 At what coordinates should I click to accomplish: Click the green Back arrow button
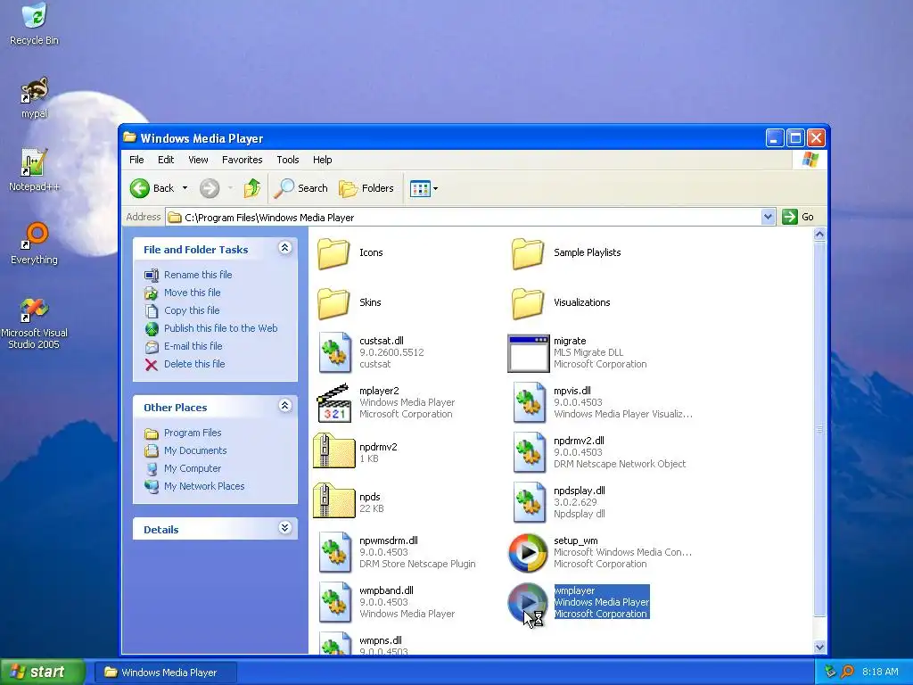point(140,188)
